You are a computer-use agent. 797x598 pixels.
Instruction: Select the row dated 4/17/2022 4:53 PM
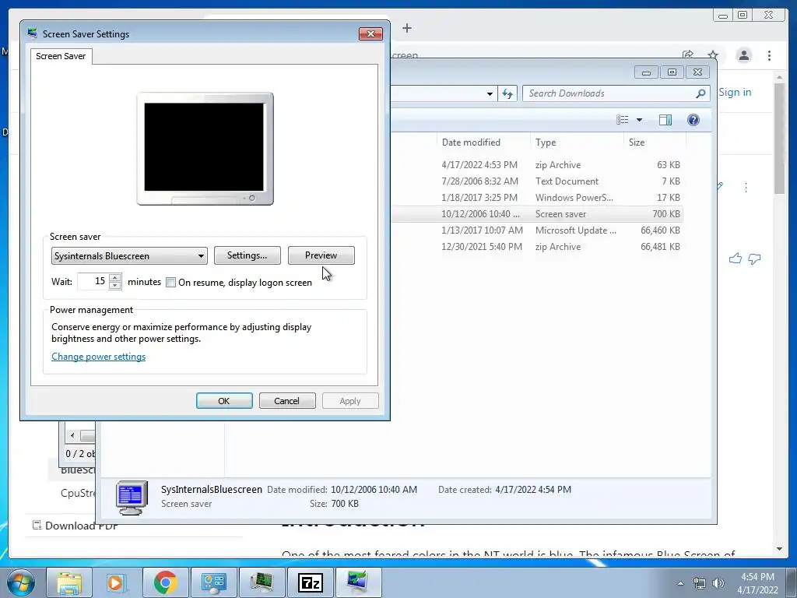(537, 165)
